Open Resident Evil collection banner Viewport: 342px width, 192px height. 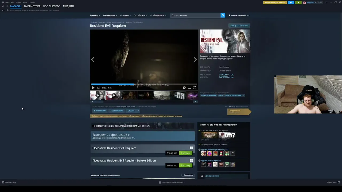pos(142,126)
